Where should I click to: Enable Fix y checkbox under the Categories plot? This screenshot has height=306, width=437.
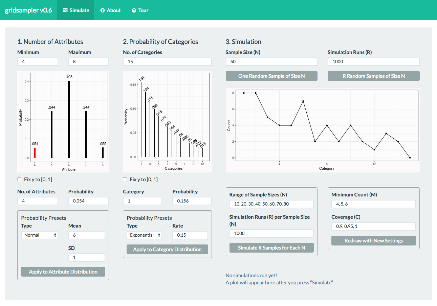[x=125, y=179]
